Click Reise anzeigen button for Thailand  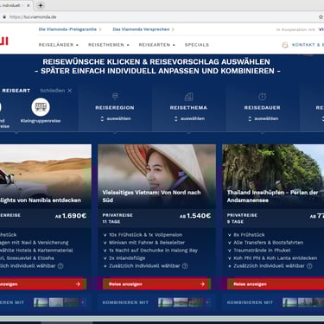[276, 284]
